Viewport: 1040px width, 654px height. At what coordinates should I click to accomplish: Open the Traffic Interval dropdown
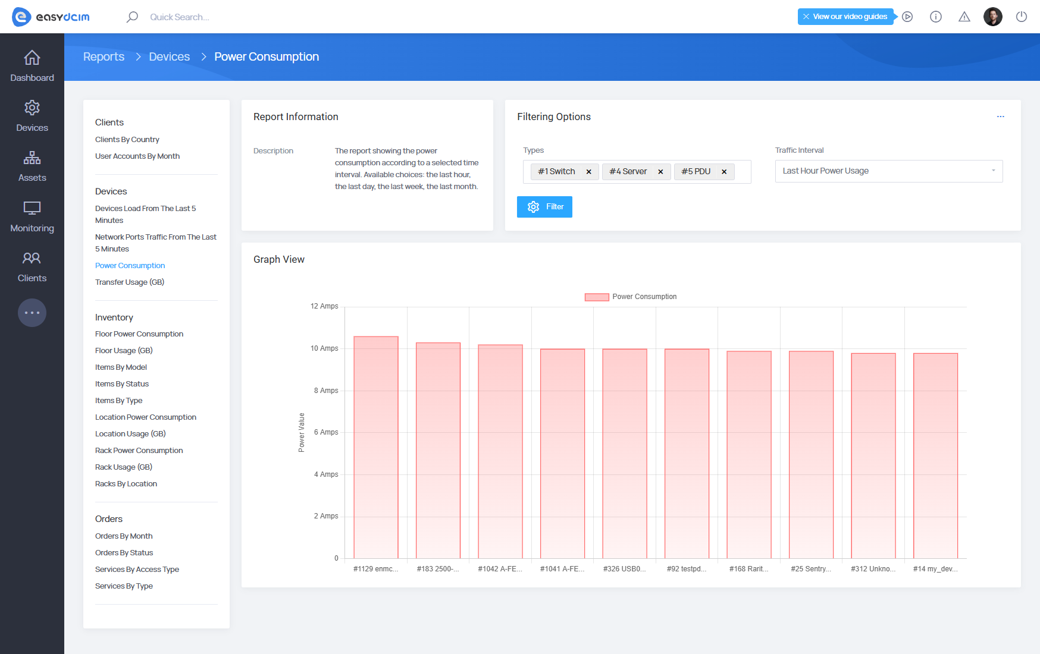click(888, 171)
